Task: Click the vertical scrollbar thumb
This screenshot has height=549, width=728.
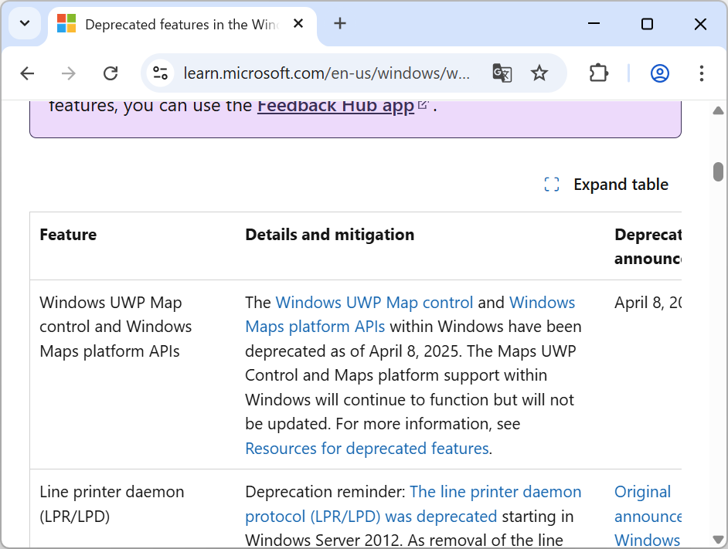Action: tap(718, 171)
